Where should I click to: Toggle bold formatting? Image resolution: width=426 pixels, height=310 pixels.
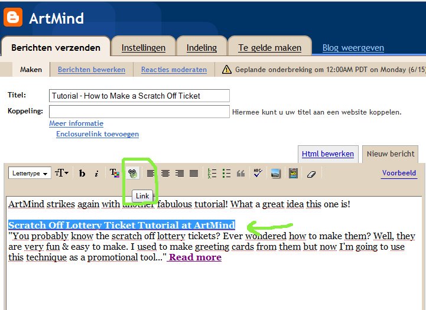(82, 173)
